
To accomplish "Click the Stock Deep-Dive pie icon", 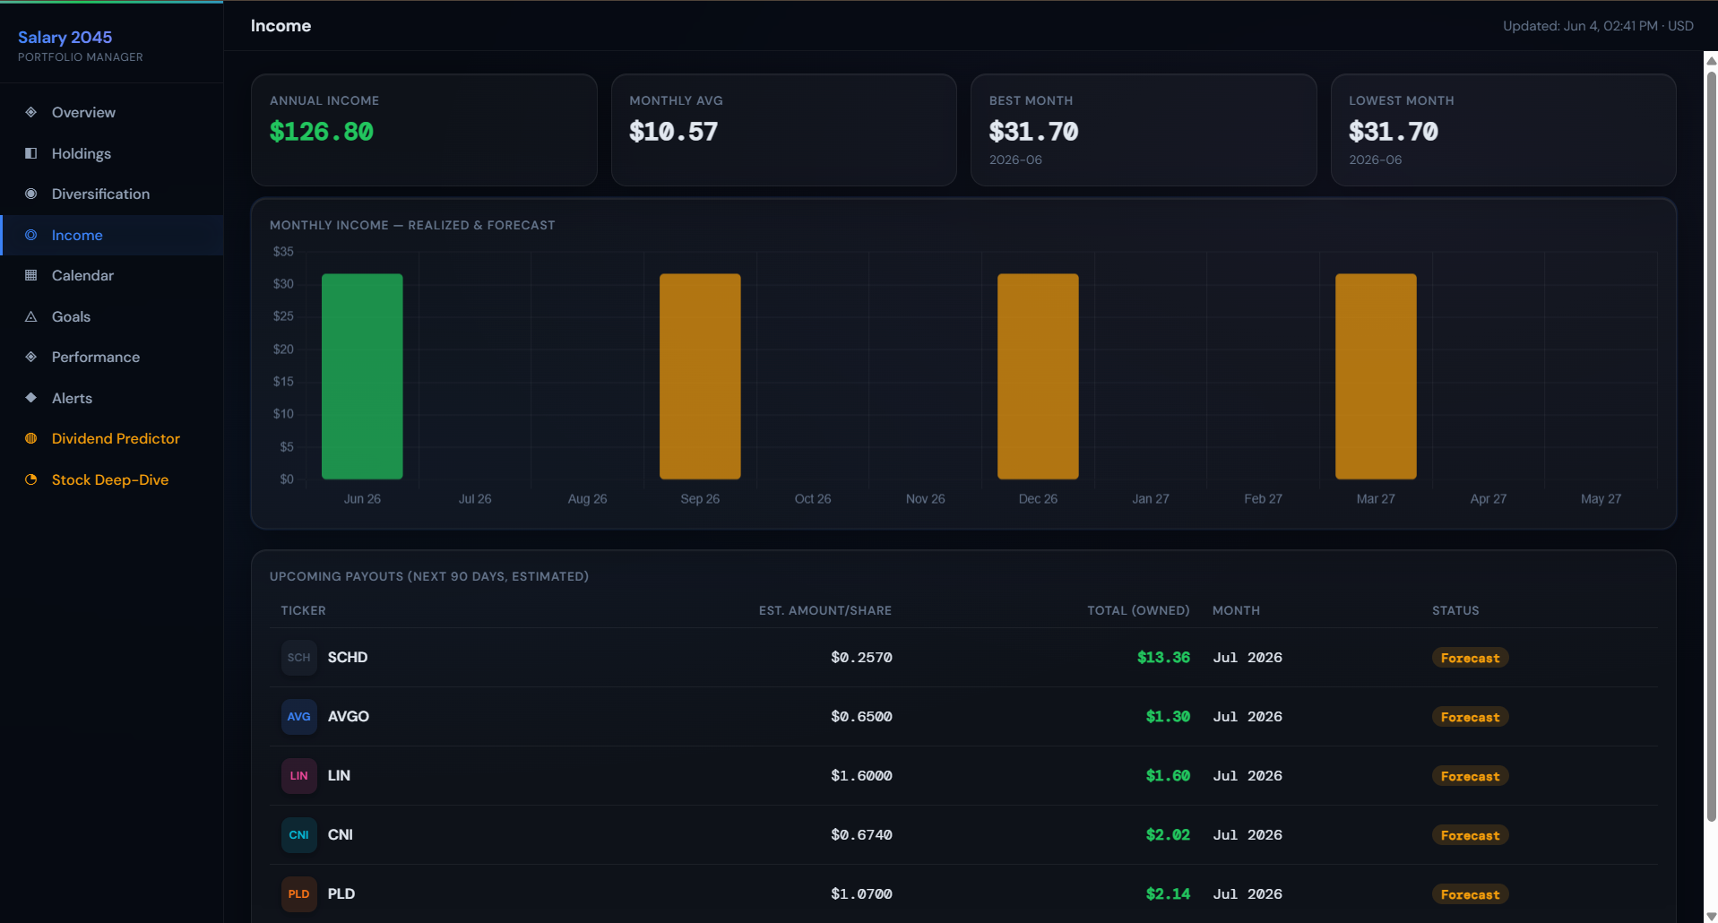I will pyautogui.click(x=31, y=479).
